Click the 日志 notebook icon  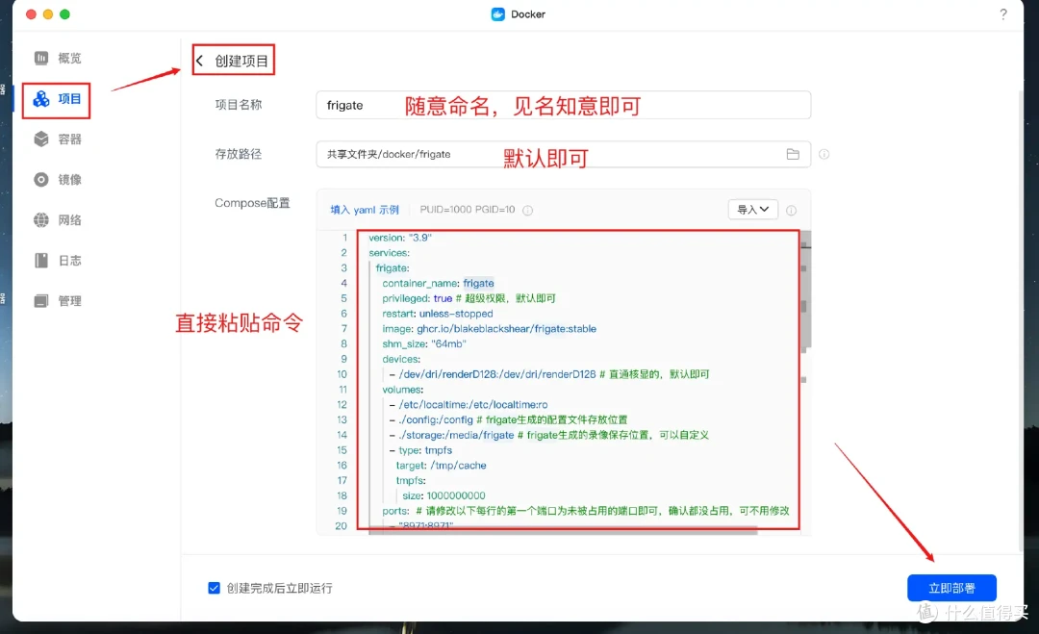pyautogui.click(x=41, y=261)
